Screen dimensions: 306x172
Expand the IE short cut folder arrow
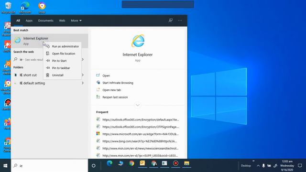(x=83, y=75)
